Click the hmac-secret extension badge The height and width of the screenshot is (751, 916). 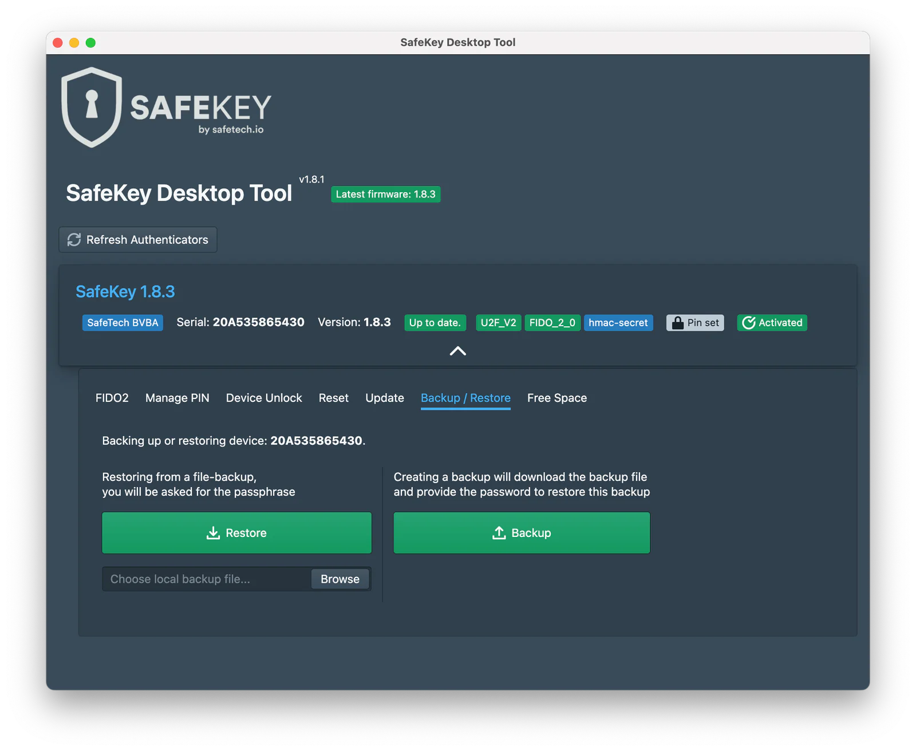(618, 323)
